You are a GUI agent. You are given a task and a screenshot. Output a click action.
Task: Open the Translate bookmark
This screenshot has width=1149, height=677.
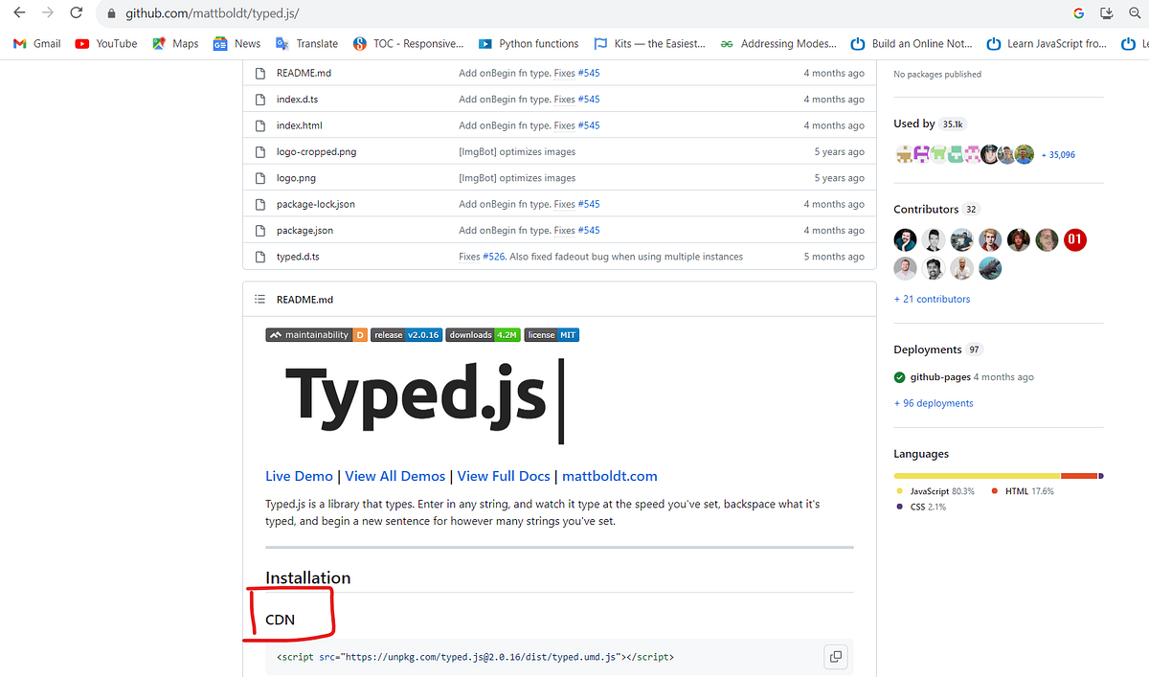(306, 43)
